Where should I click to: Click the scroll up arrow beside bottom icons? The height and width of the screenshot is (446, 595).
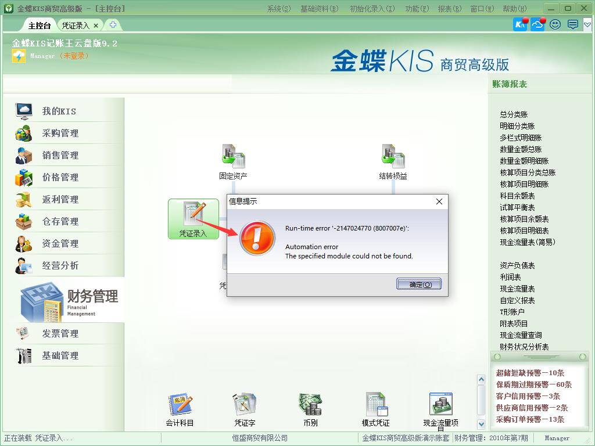pyautogui.click(x=481, y=379)
